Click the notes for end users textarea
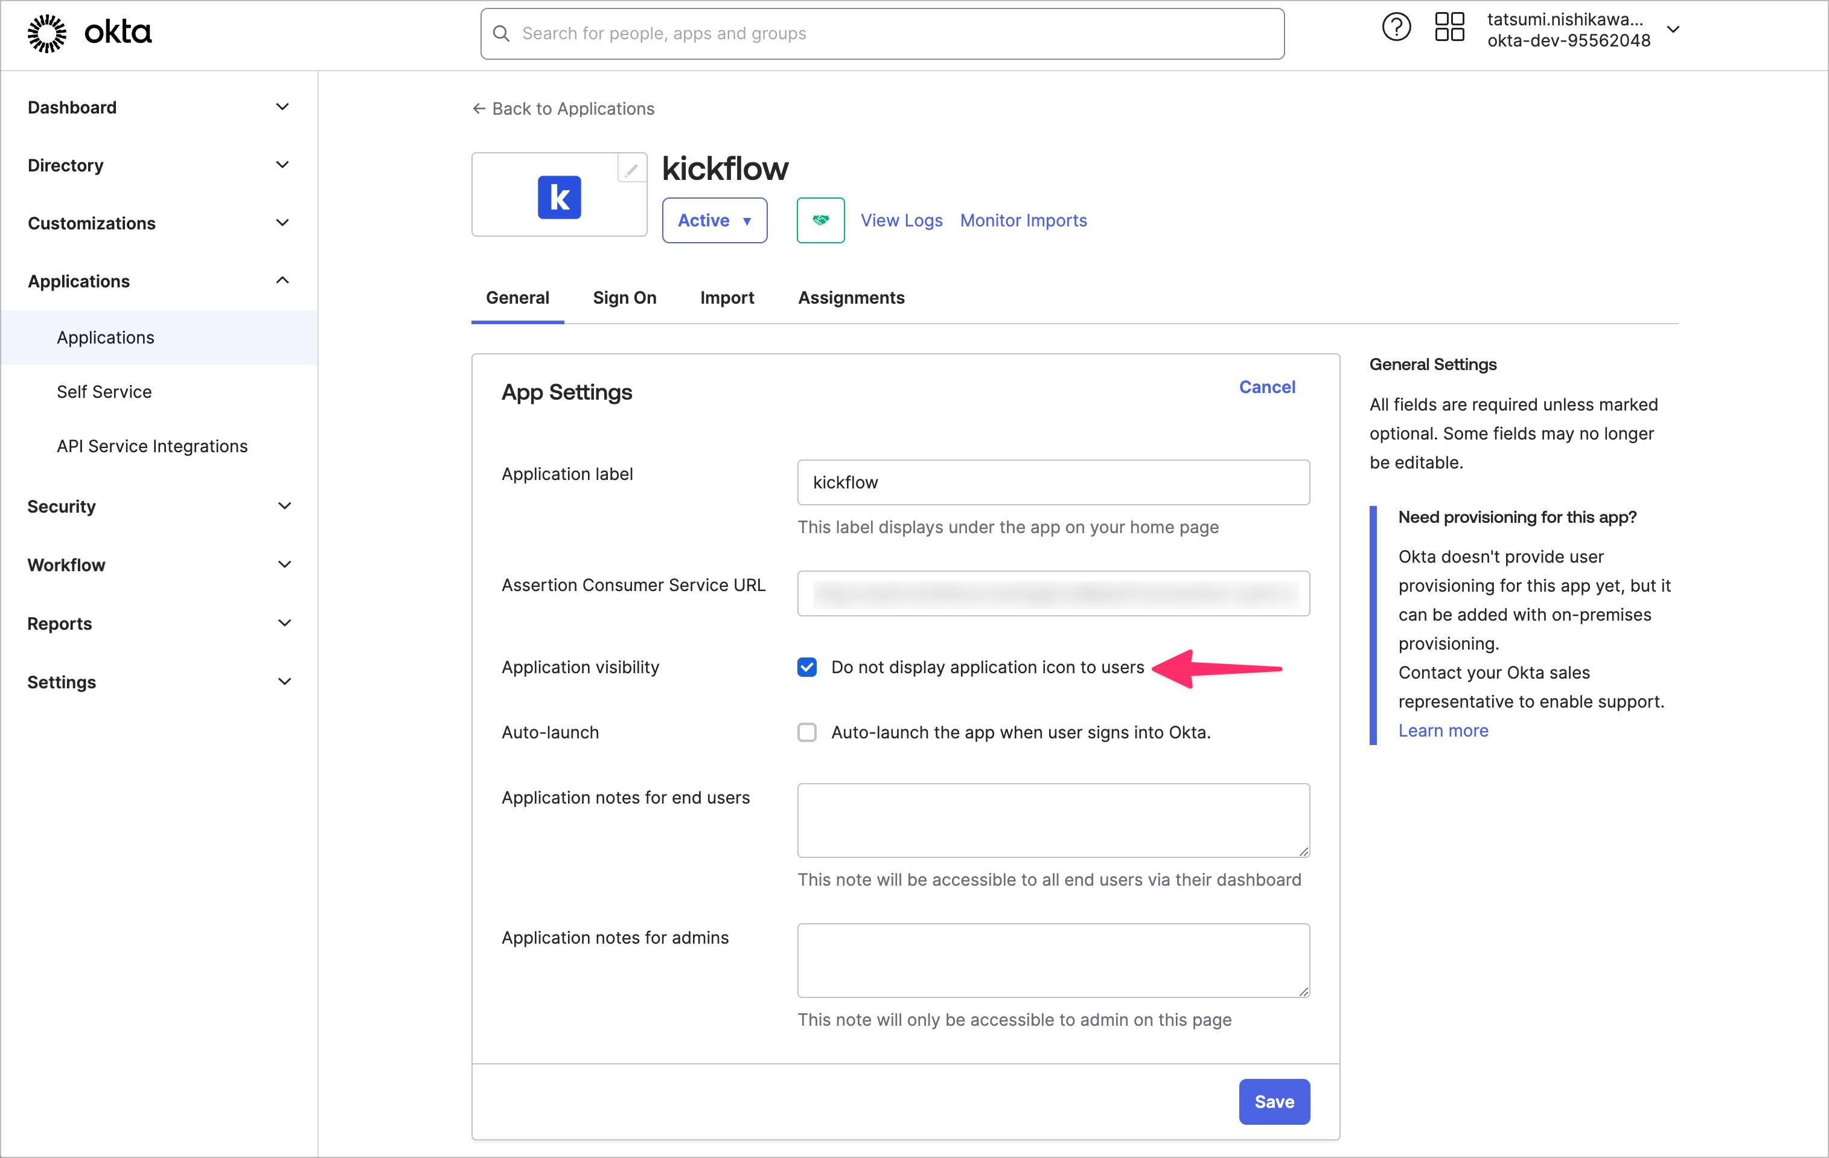1829x1158 pixels. coord(1053,821)
